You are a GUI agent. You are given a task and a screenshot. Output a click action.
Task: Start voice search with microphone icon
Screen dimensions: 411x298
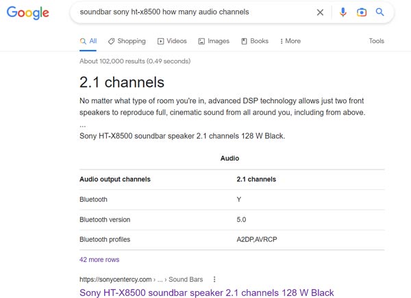[343, 12]
